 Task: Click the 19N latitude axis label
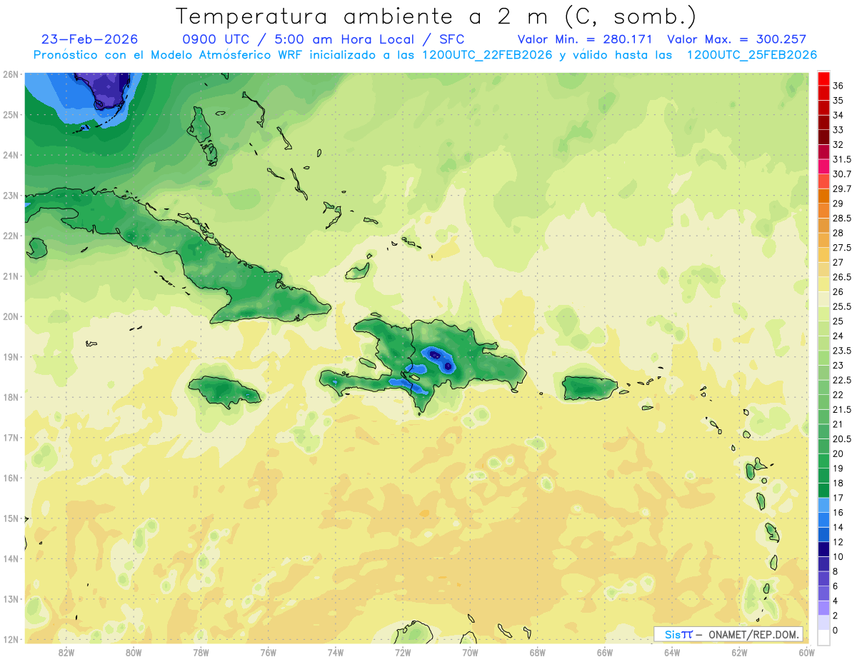(10, 356)
